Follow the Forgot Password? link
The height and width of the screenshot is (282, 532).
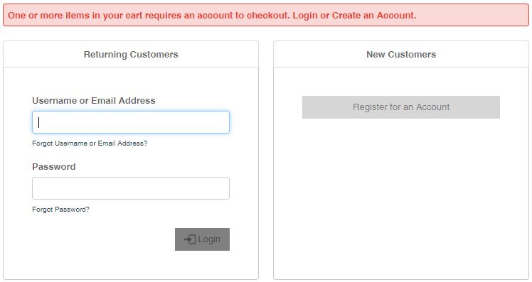pos(60,210)
